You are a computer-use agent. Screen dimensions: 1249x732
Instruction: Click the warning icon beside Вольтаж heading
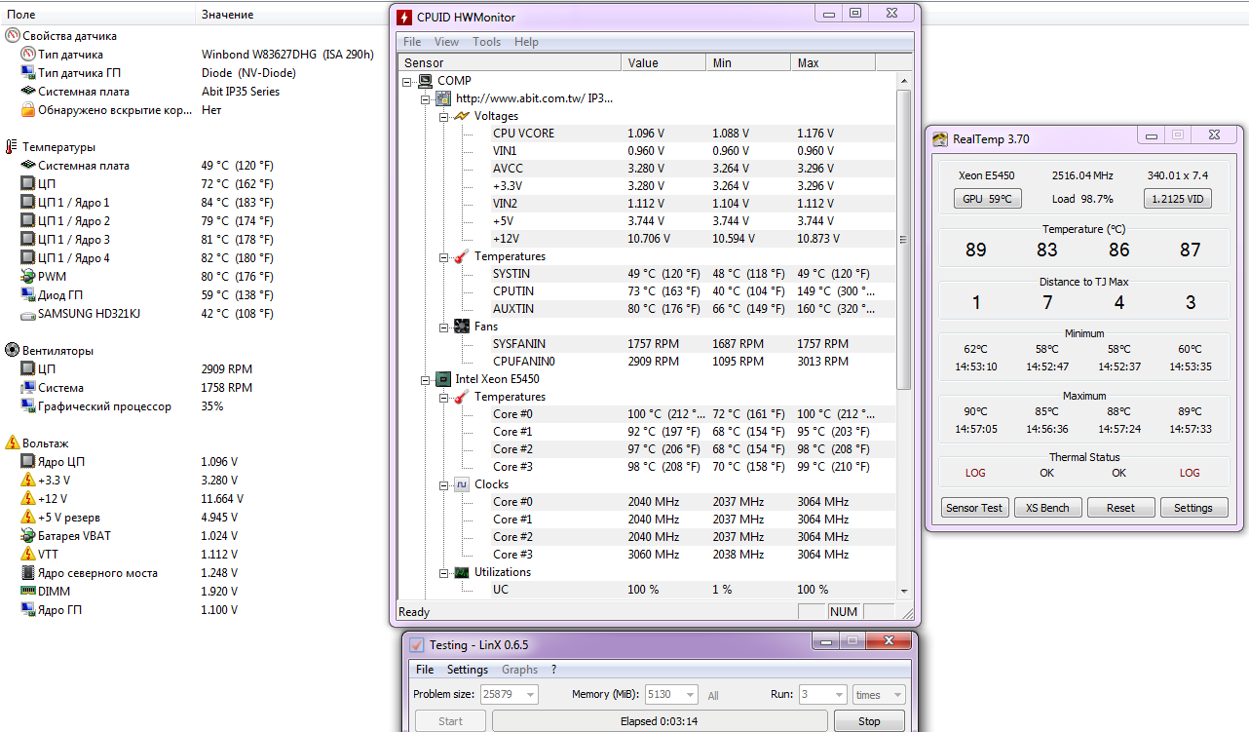click(12, 443)
